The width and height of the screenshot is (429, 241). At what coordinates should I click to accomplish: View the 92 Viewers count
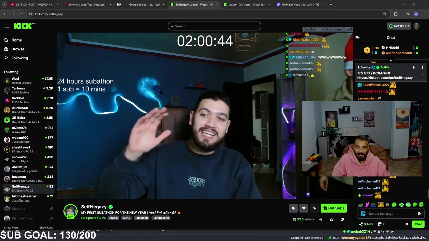coord(304,219)
